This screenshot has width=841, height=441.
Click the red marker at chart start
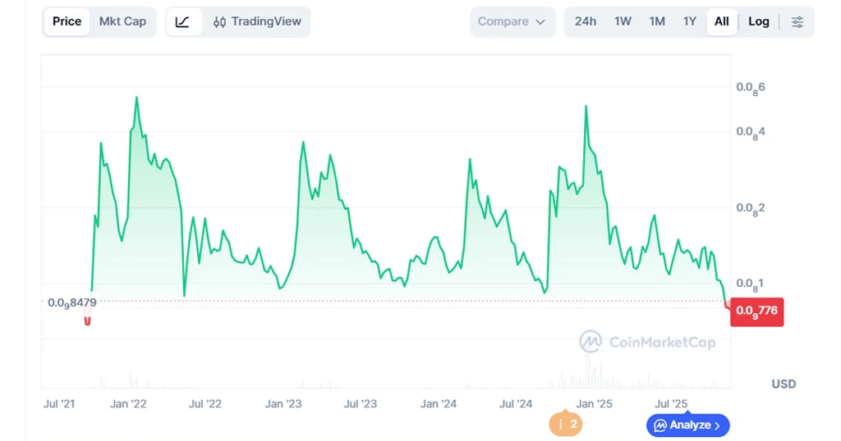click(x=87, y=321)
